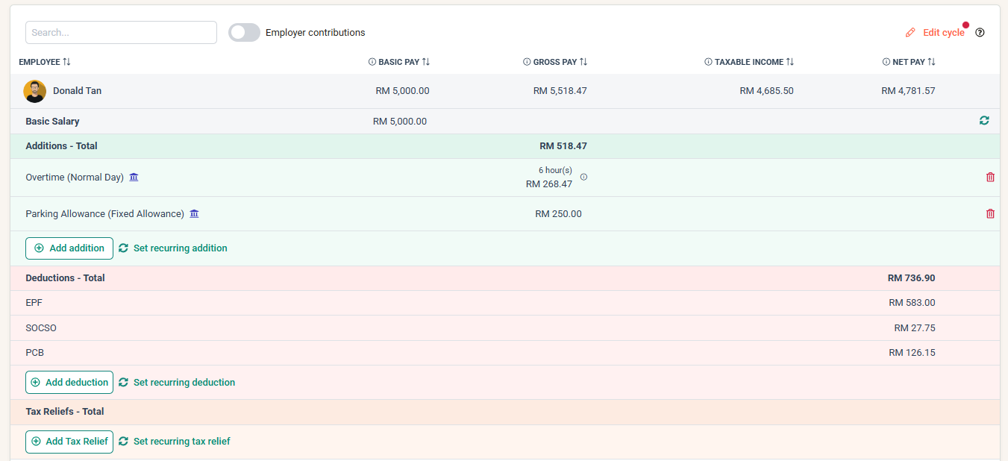Open the help question mark icon
The width and height of the screenshot is (1008, 461).
click(x=980, y=33)
